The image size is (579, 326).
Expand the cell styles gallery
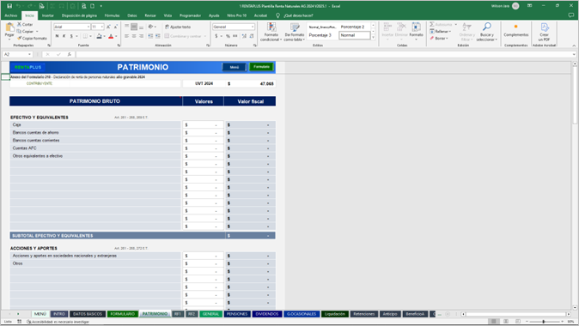(x=373, y=38)
